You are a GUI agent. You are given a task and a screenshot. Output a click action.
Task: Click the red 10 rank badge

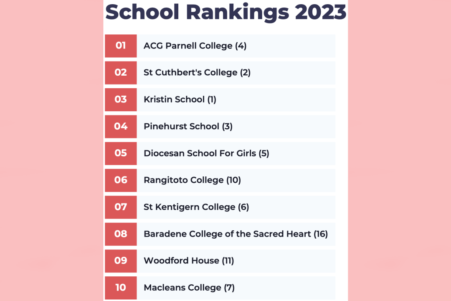click(x=121, y=288)
